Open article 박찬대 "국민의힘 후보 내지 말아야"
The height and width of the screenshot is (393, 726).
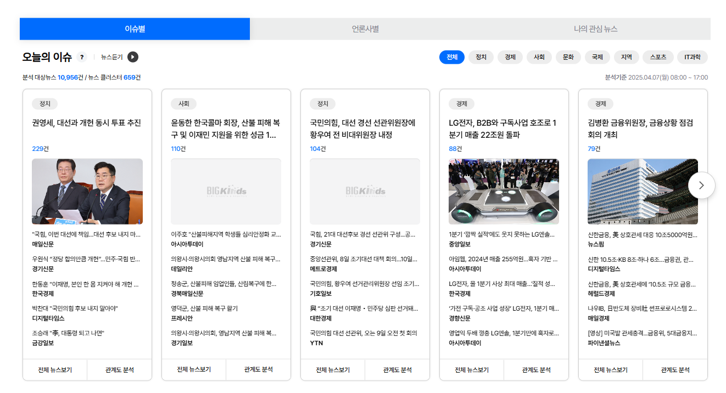pyautogui.click(x=75, y=308)
